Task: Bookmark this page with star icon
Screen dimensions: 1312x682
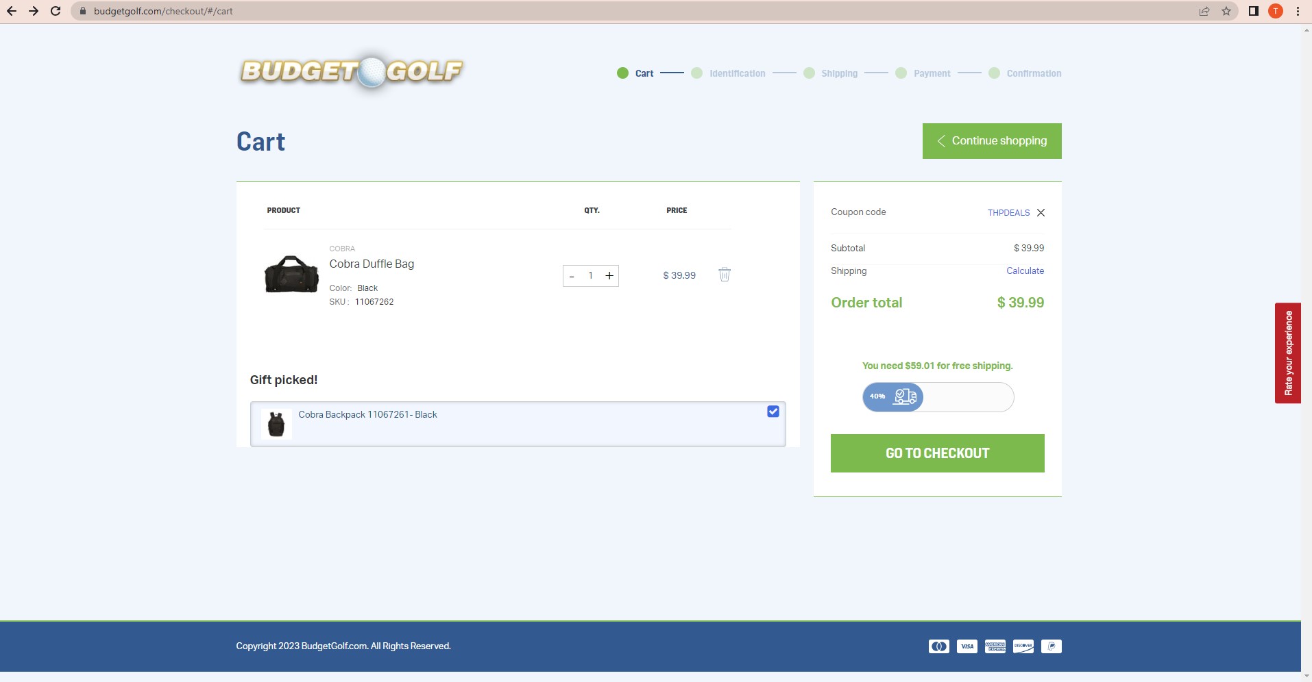Action: coord(1226,11)
